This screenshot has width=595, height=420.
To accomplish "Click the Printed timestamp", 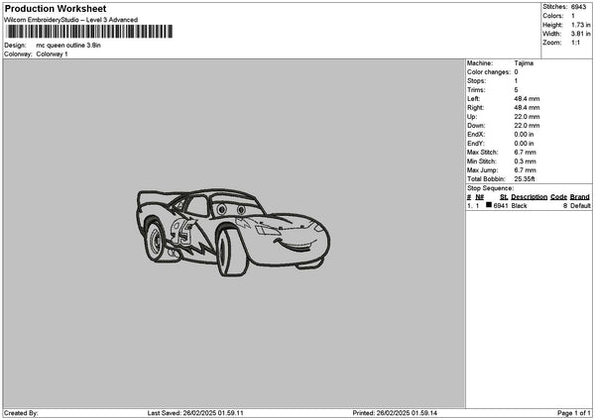I will [x=395, y=413].
